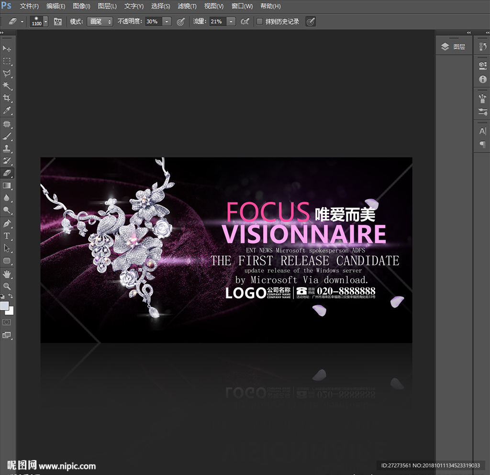This screenshot has height=475, width=490.
Task: Toggle pressure for opacity button
Action: click(180, 22)
